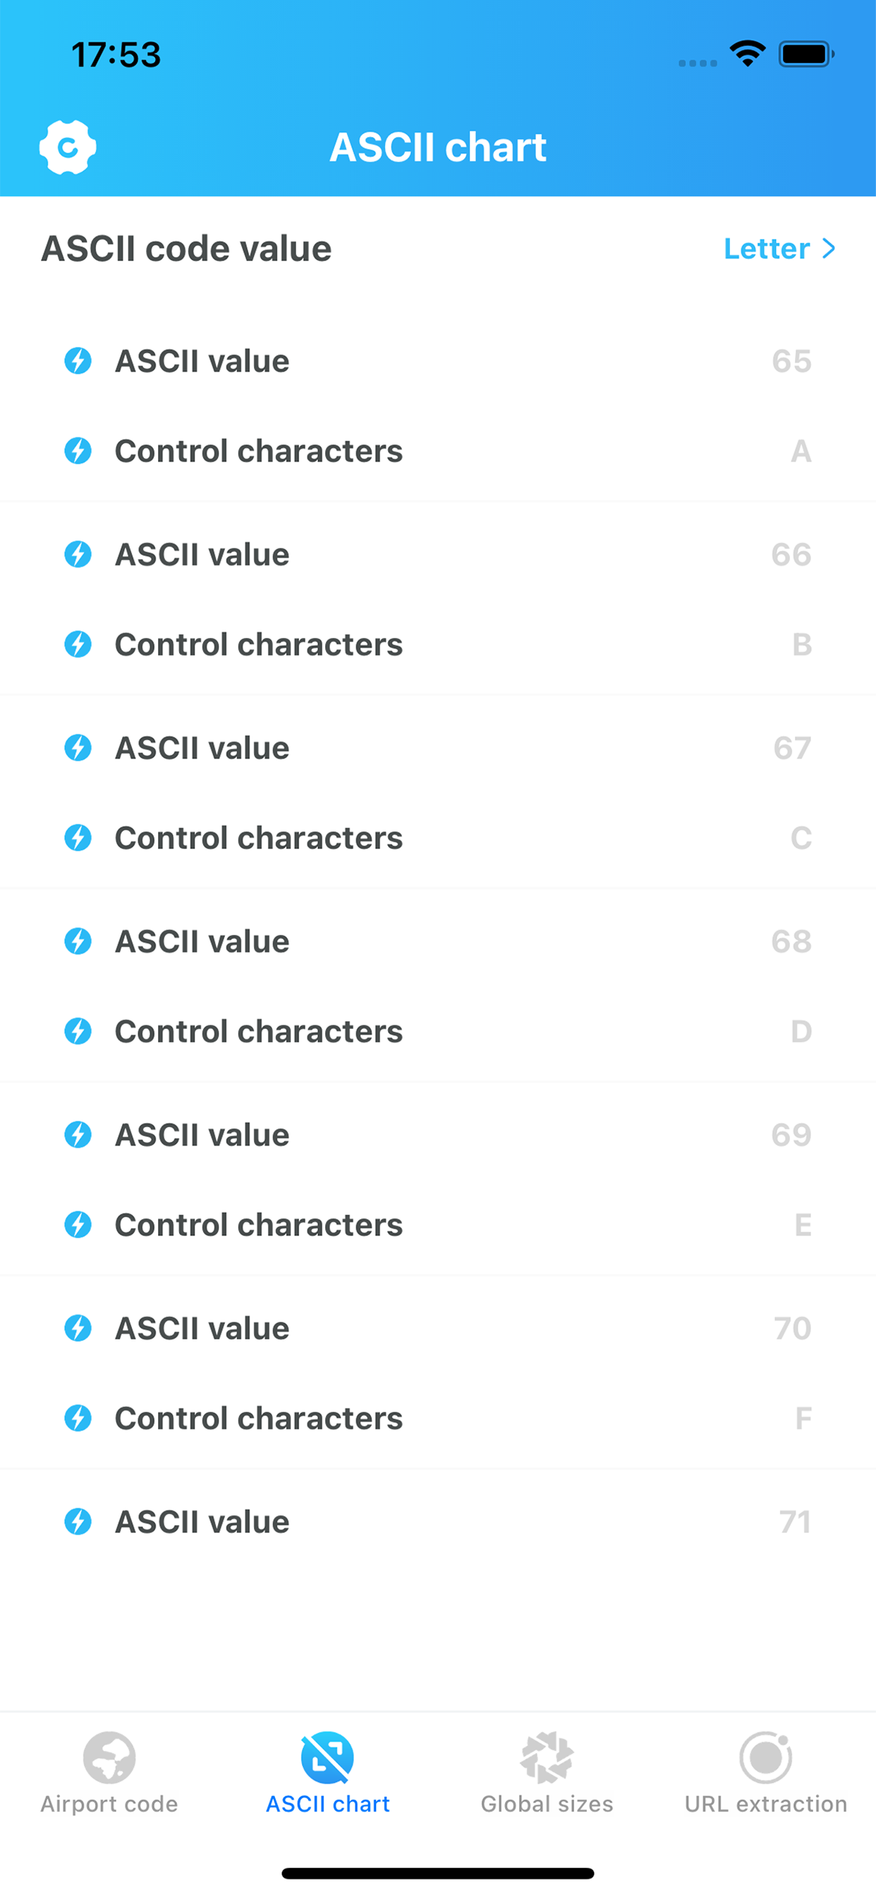The image size is (876, 1897).
Task: Tap the Global sizes tab icon
Action: [546, 1757]
